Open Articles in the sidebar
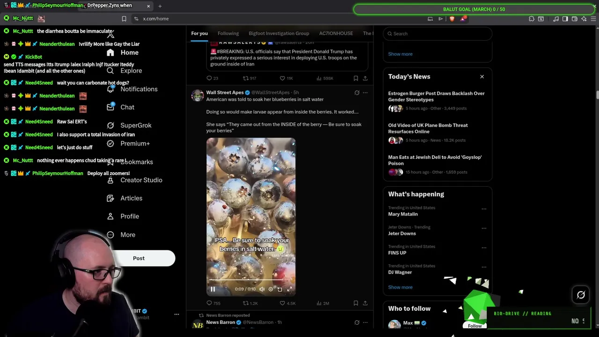This screenshot has height=337, width=599. point(124,198)
